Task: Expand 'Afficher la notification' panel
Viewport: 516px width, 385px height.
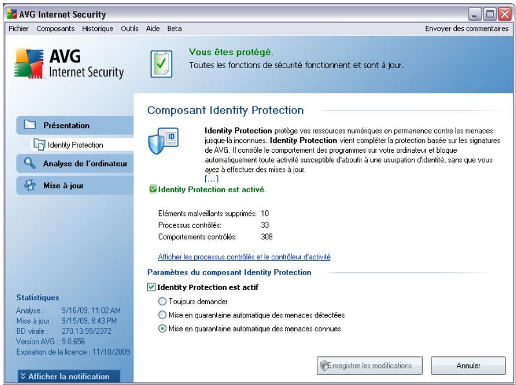Action: point(69,376)
